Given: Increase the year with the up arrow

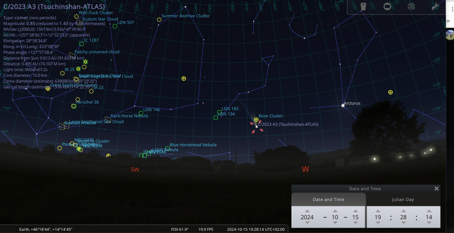Looking at the screenshot, I should tap(307, 211).
